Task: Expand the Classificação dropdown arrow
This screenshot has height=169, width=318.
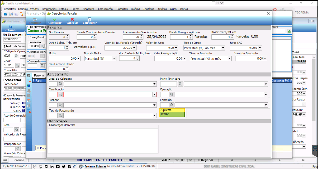Action: (x=155, y=94)
